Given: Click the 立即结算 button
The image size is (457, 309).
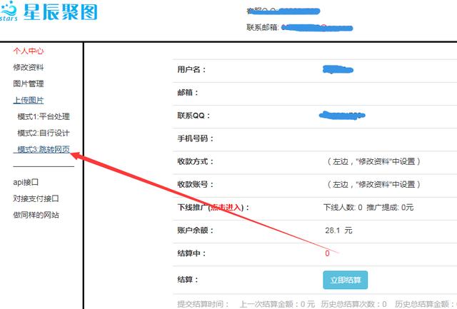Looking at the screenshot, I should point(345,280).
